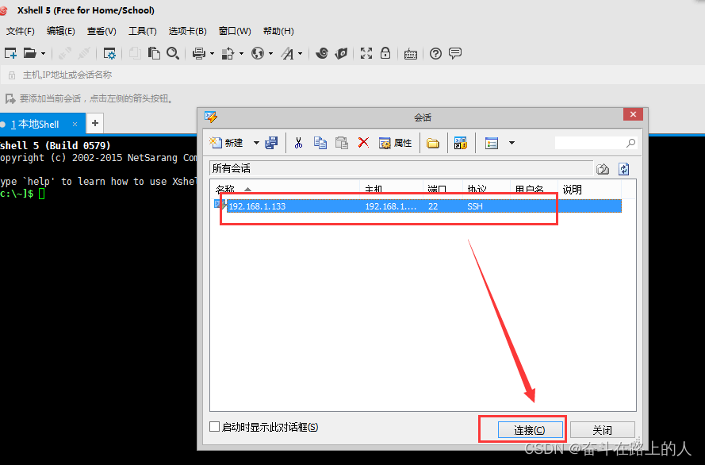Click the 关闭 Close button in Sessions dialog
The width and height of the screenshot is (705, 465).
(x=603, y=430)
